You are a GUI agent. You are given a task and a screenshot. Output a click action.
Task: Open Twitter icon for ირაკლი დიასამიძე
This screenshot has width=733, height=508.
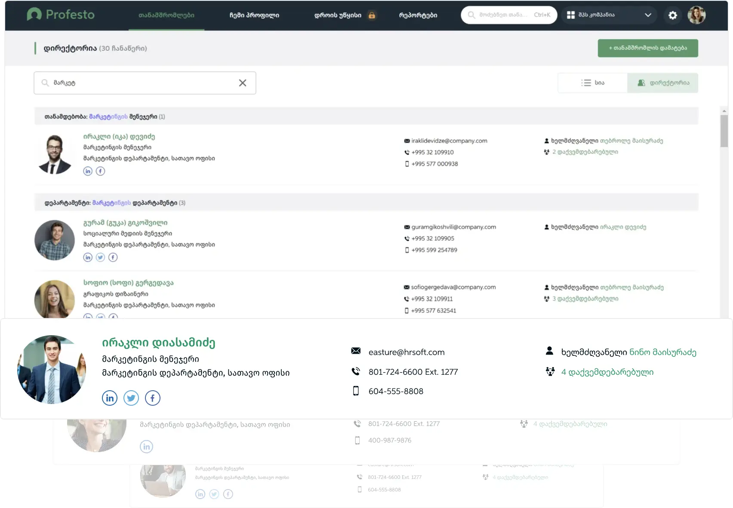pos(131,398)
